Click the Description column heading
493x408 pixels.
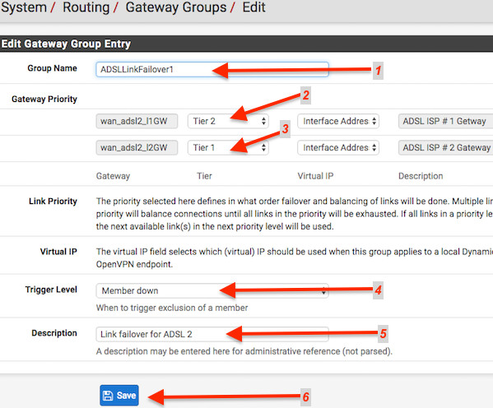click(421, 176)
